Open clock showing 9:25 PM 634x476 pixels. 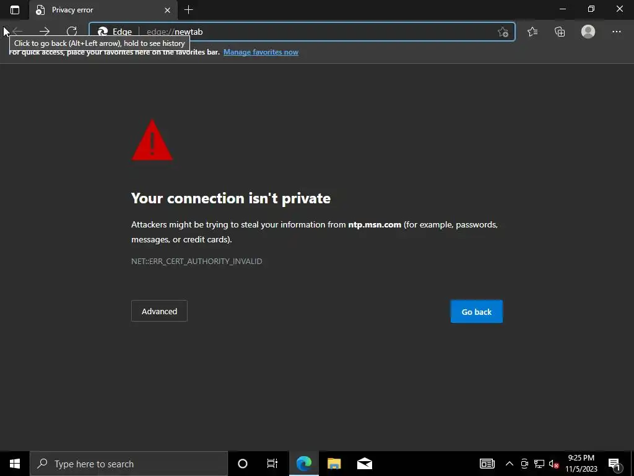581,464
